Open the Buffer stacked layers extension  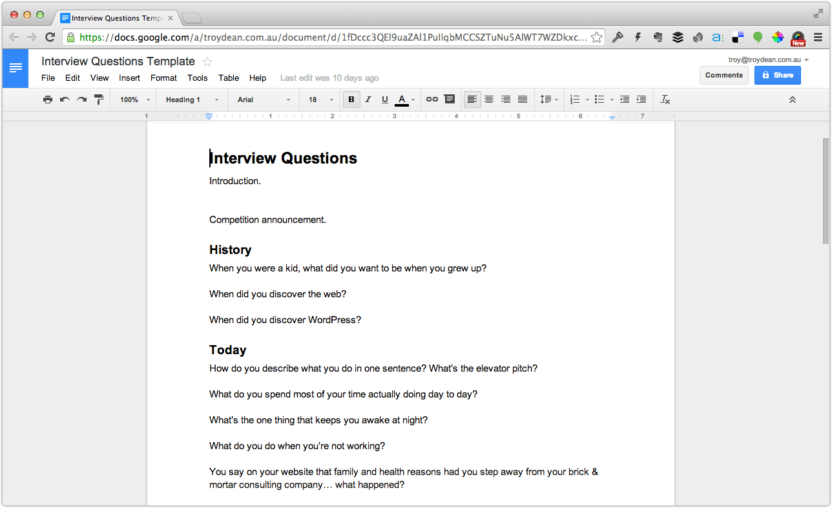click(x=678, y=37)
